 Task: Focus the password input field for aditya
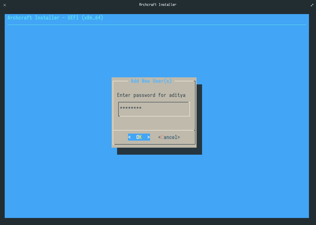(154, 109)
